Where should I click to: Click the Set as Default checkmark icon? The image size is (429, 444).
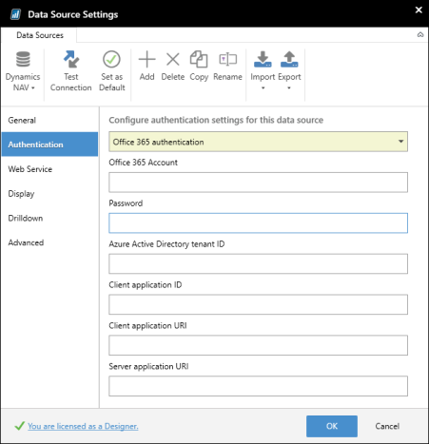(x=111, y=59)
